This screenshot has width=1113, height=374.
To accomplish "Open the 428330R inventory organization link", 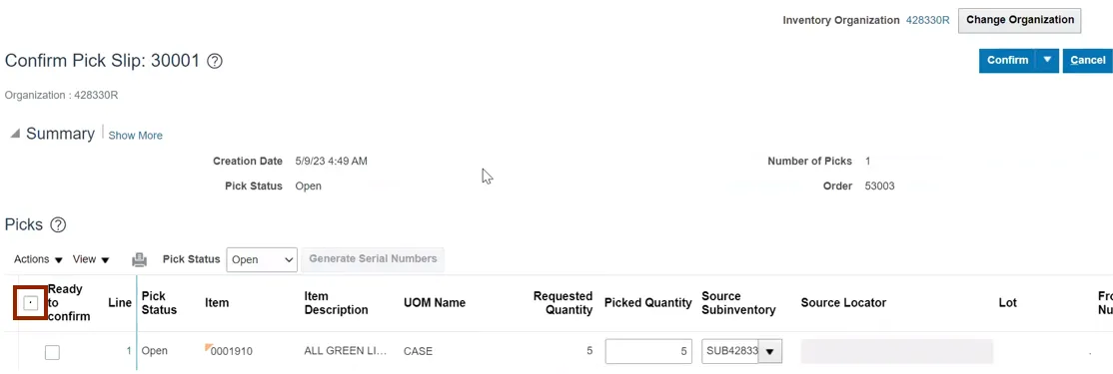I will pyautogui.click(x=927, y=20).
